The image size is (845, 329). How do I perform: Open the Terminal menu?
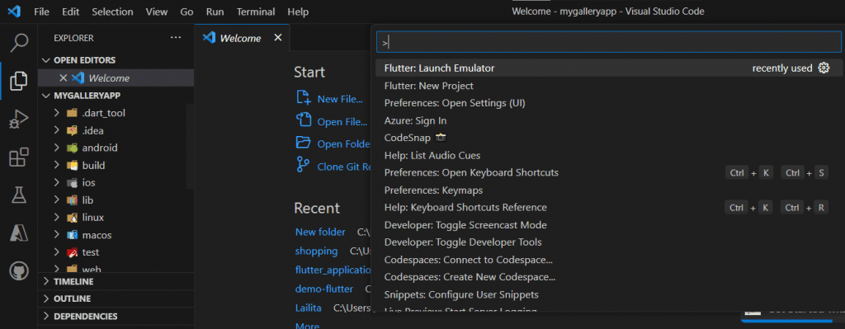256,12
